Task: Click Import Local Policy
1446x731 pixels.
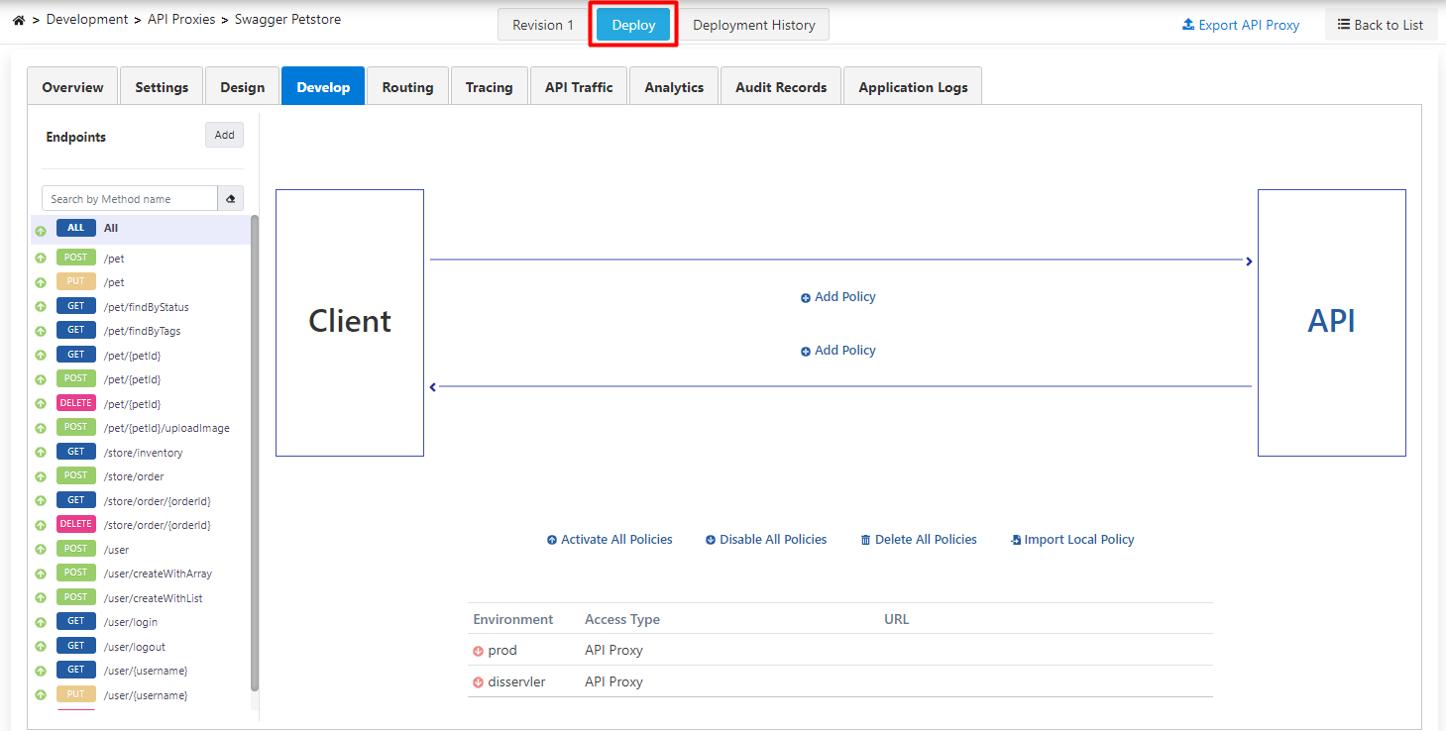Action: tap(1072, 540)
